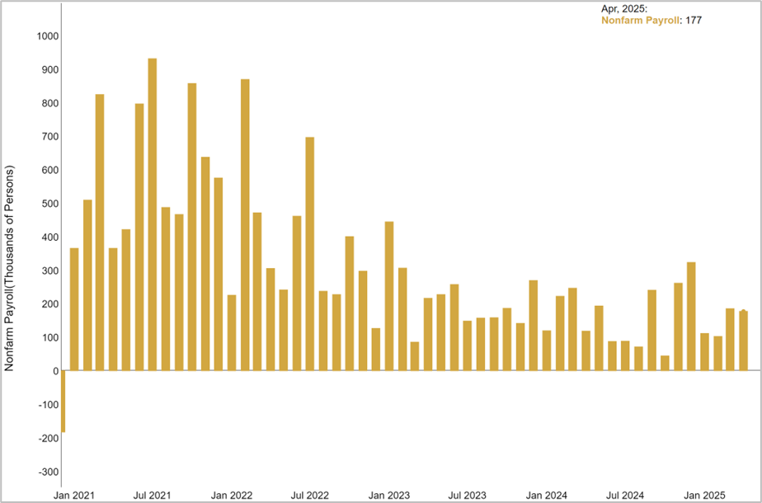Click the 'Apr, 2025:' tooltip date text
Viewport: 762px width, 503px height.
pos(624,9)
